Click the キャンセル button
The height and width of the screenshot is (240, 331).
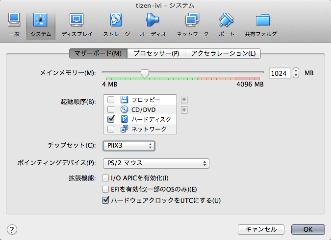261,229
